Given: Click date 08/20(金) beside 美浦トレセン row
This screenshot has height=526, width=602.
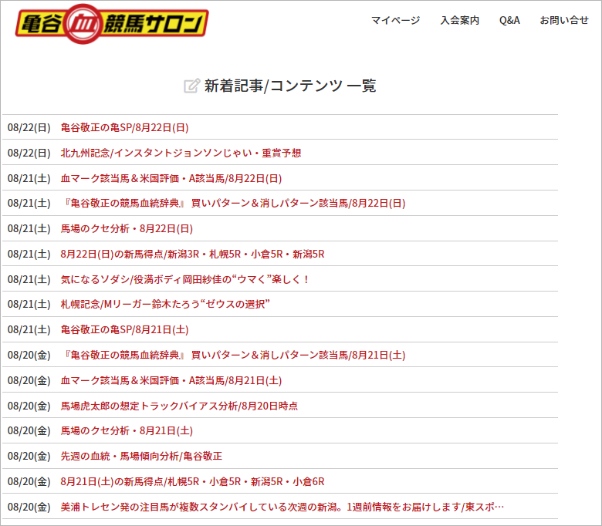Looking at the screenshot, I should click(x=29, y=507).
